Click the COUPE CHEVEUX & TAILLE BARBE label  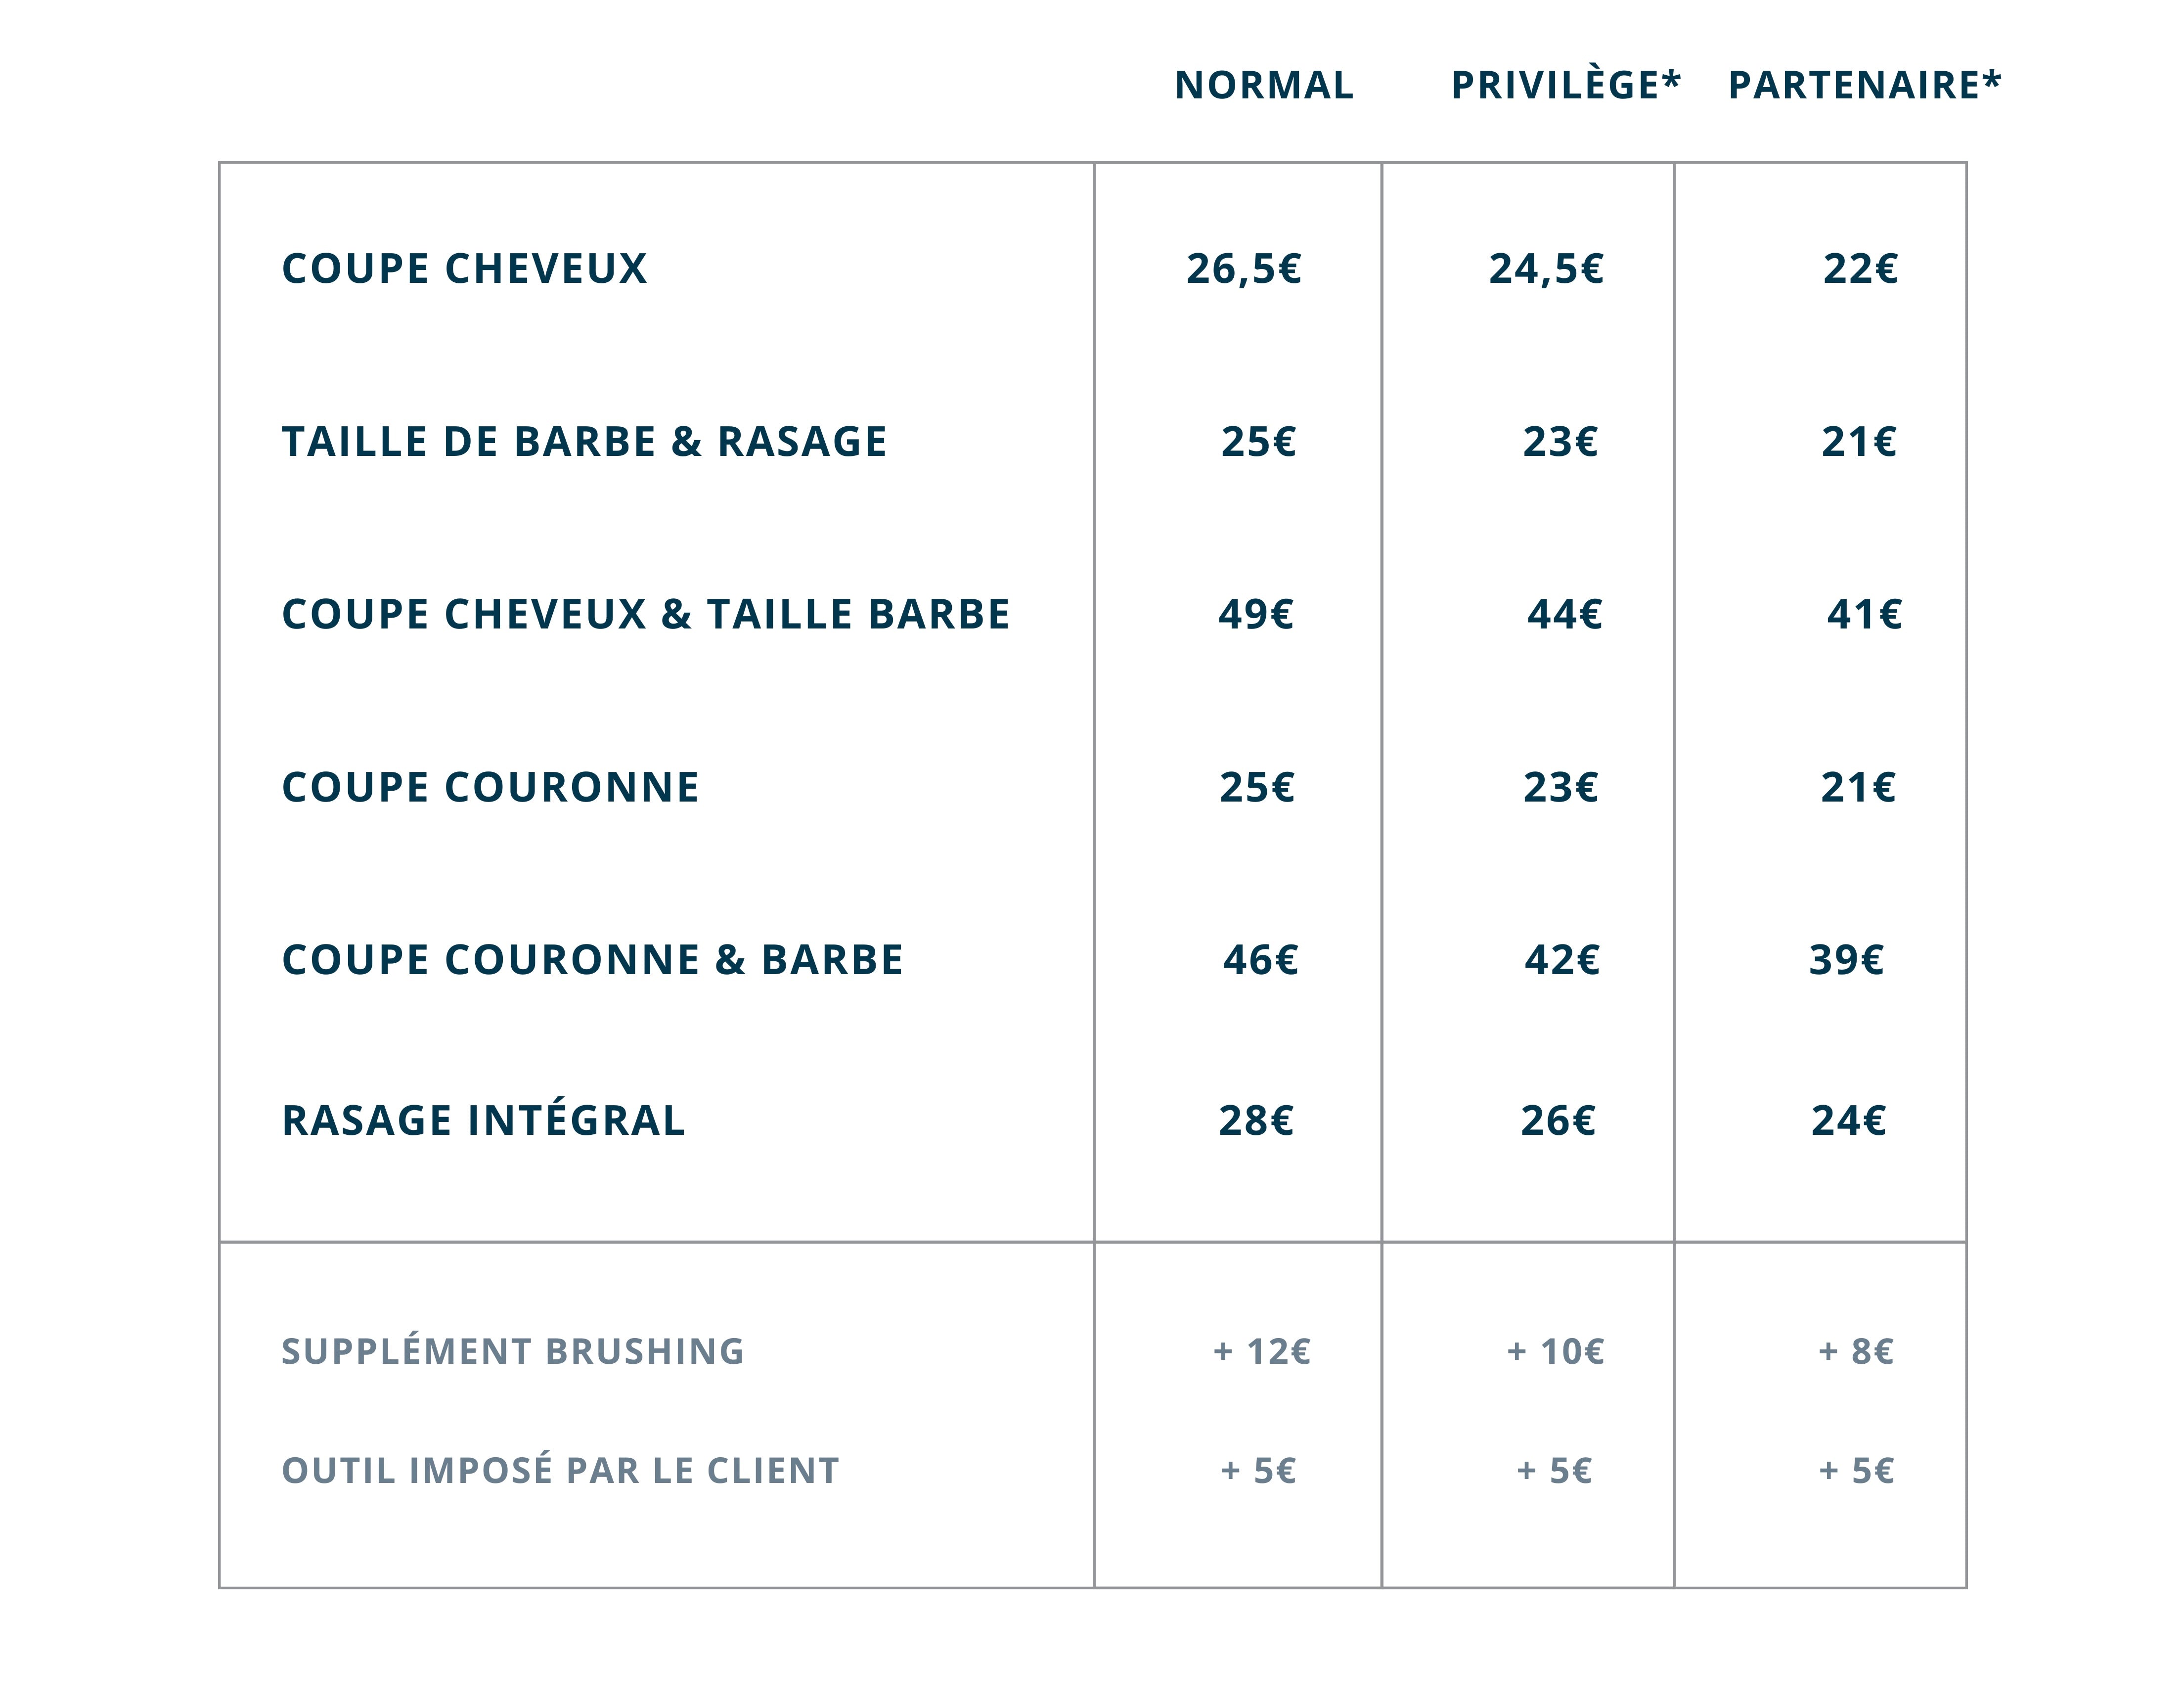pyautogui.click(x=646, y=614)
